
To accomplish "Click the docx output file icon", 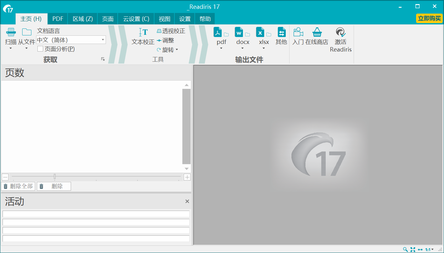I will [239, 32].
